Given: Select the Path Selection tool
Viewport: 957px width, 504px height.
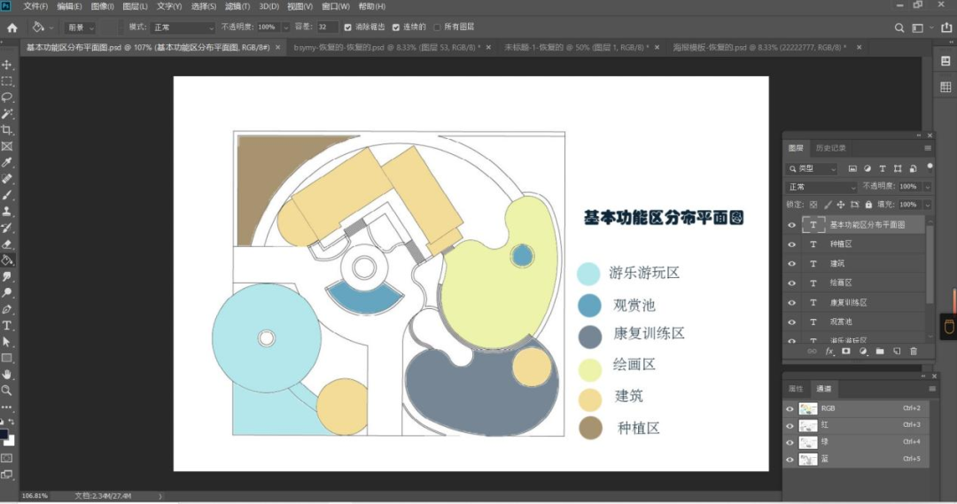Looking at the screenshot, I should [7, 342].
